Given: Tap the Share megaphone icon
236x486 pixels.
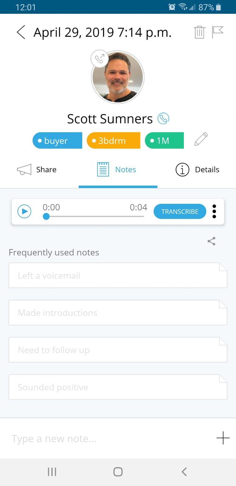Looking at the screenshot, I should pos(24,169).
